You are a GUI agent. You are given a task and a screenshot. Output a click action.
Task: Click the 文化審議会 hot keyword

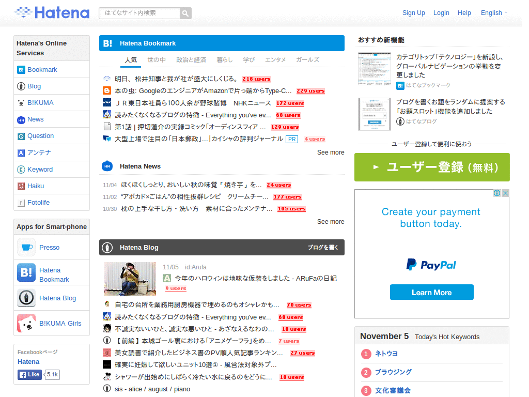(393, 391)
